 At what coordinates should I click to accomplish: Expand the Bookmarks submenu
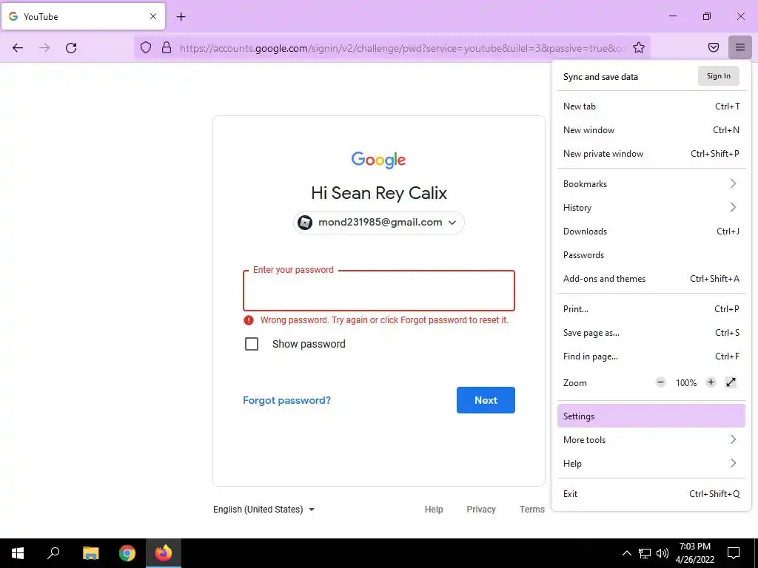[x=651, y=183]
